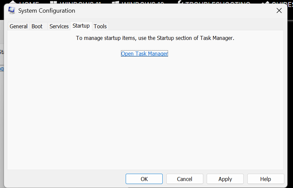Close the System Configuration dialog
Image resolution: width=293 pixels, height=188 pixels.
coord(279,10)
